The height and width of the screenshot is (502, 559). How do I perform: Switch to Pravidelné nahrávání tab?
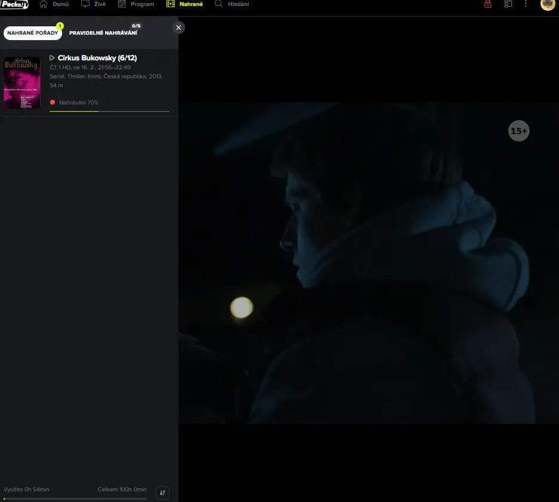[103, 33]
